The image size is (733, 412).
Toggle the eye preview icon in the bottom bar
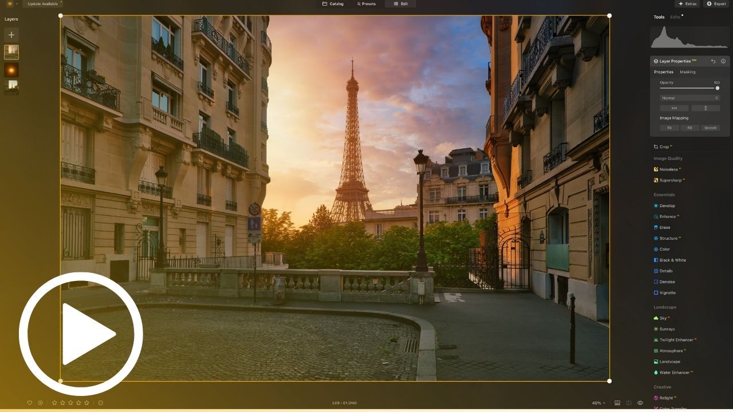pyautogui.click(x=640, y=403)
